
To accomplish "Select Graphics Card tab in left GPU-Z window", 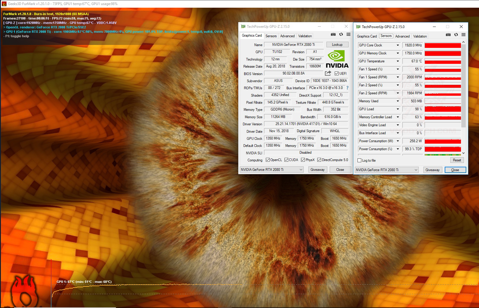I will point(252,35).
